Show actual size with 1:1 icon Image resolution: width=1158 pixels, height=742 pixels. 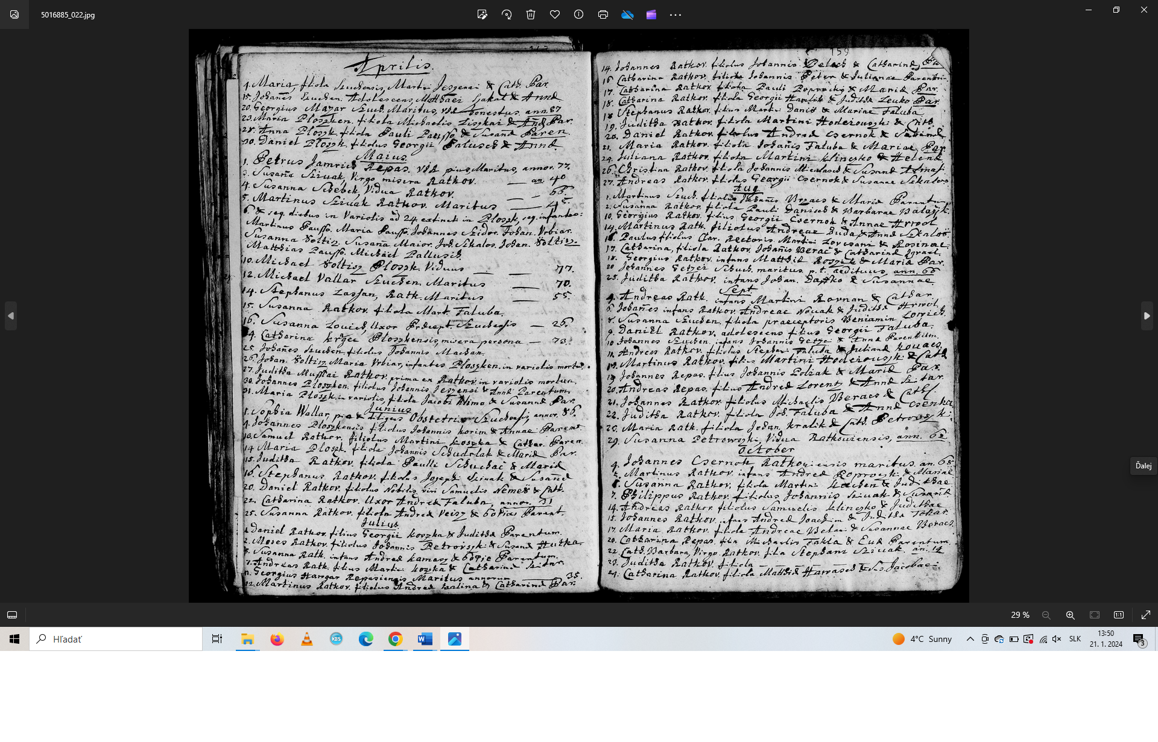coord(1119,615)
